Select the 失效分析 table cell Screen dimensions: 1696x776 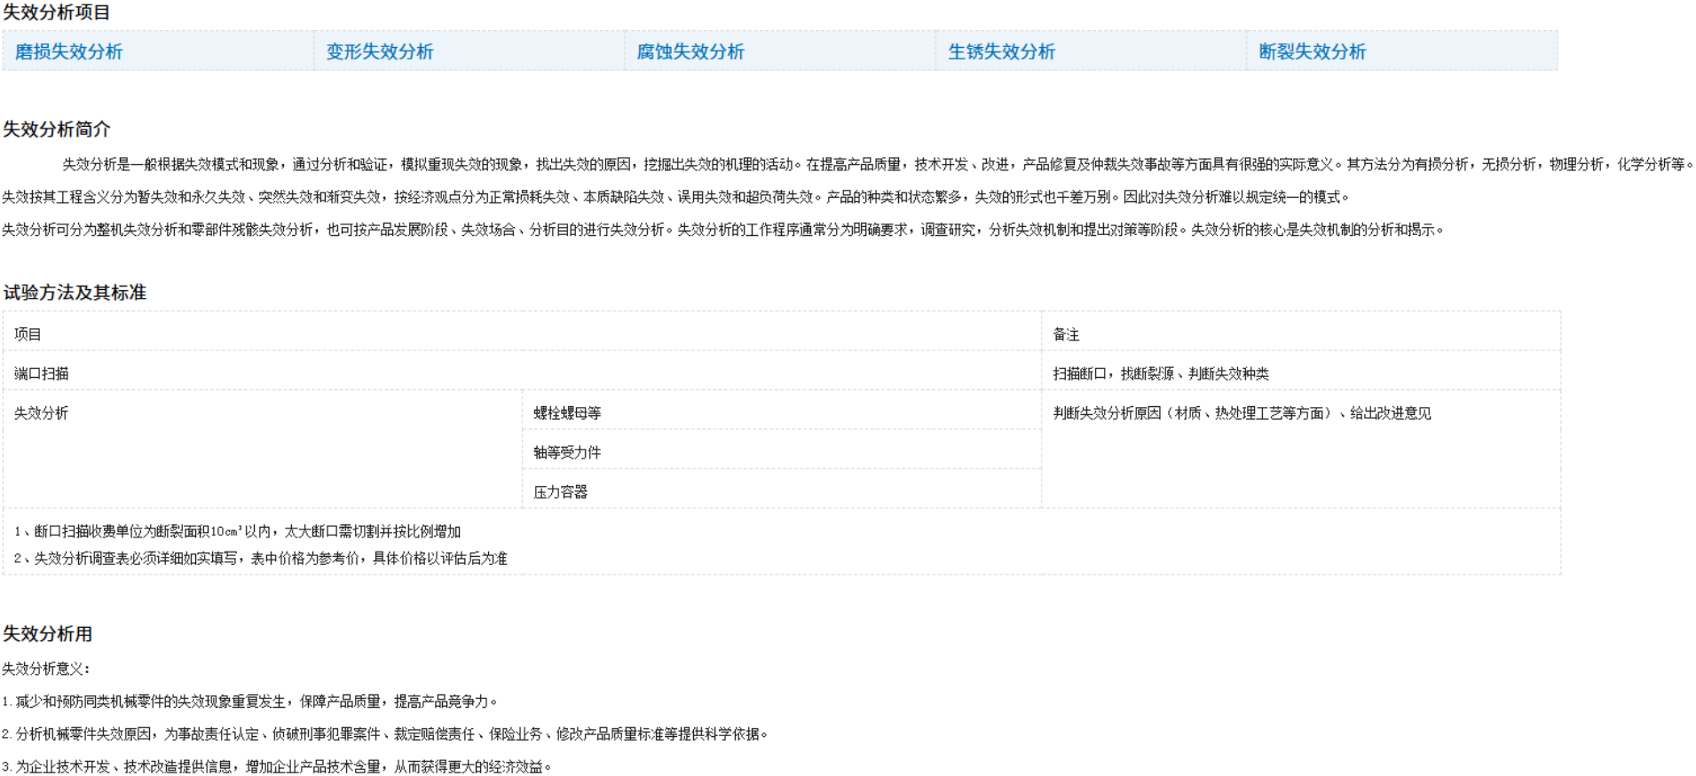click(263, 450)
